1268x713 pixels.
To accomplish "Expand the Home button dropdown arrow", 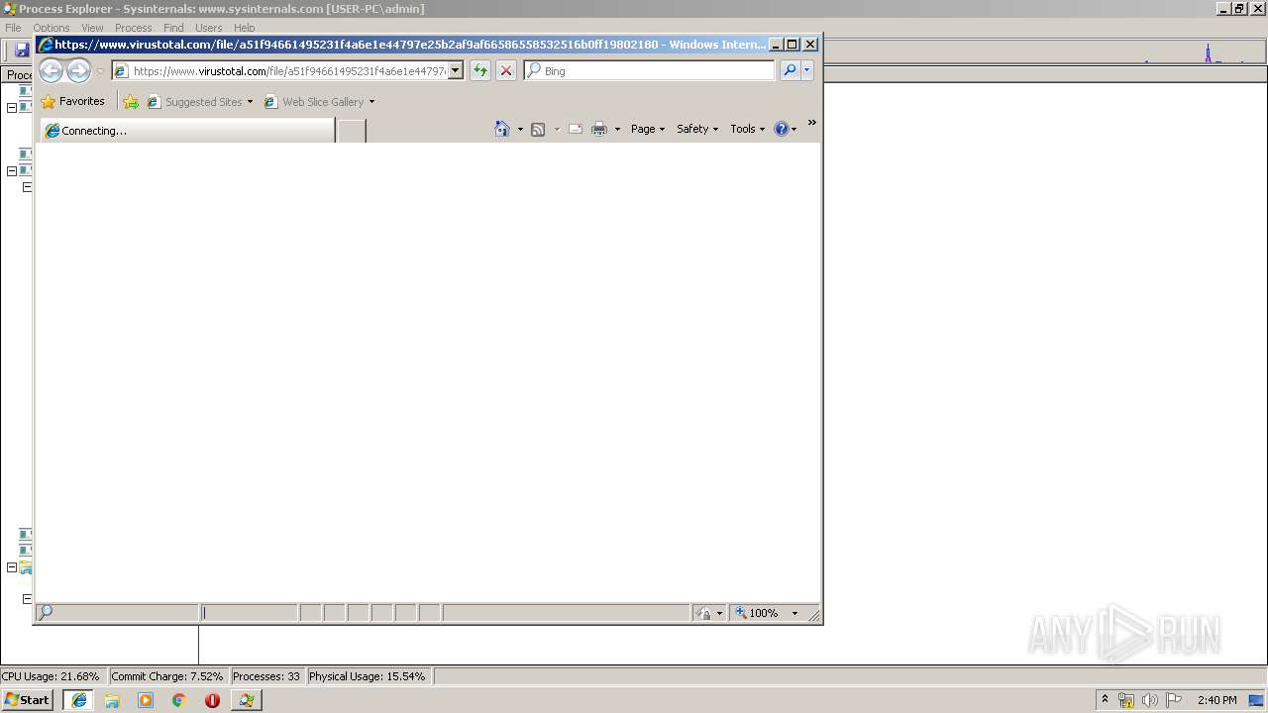I will tap(520, 130).
